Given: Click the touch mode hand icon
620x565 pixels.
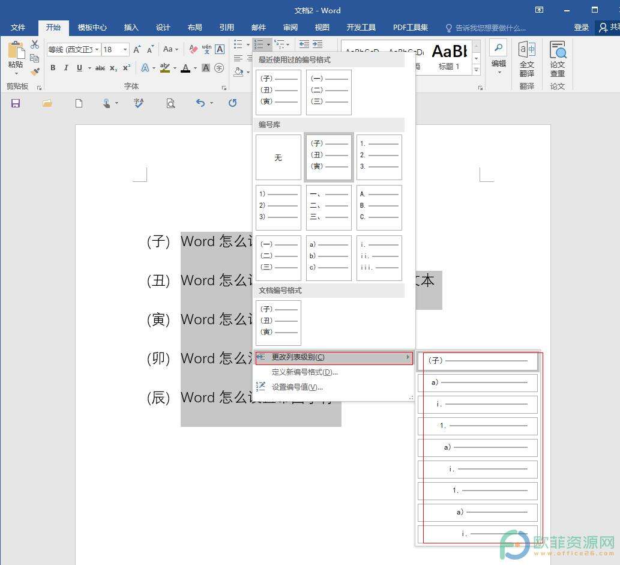Looking at the screenshot, I should point(106,104).
